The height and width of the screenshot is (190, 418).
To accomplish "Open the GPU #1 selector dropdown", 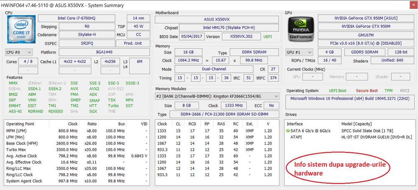I will click(299, 52).
